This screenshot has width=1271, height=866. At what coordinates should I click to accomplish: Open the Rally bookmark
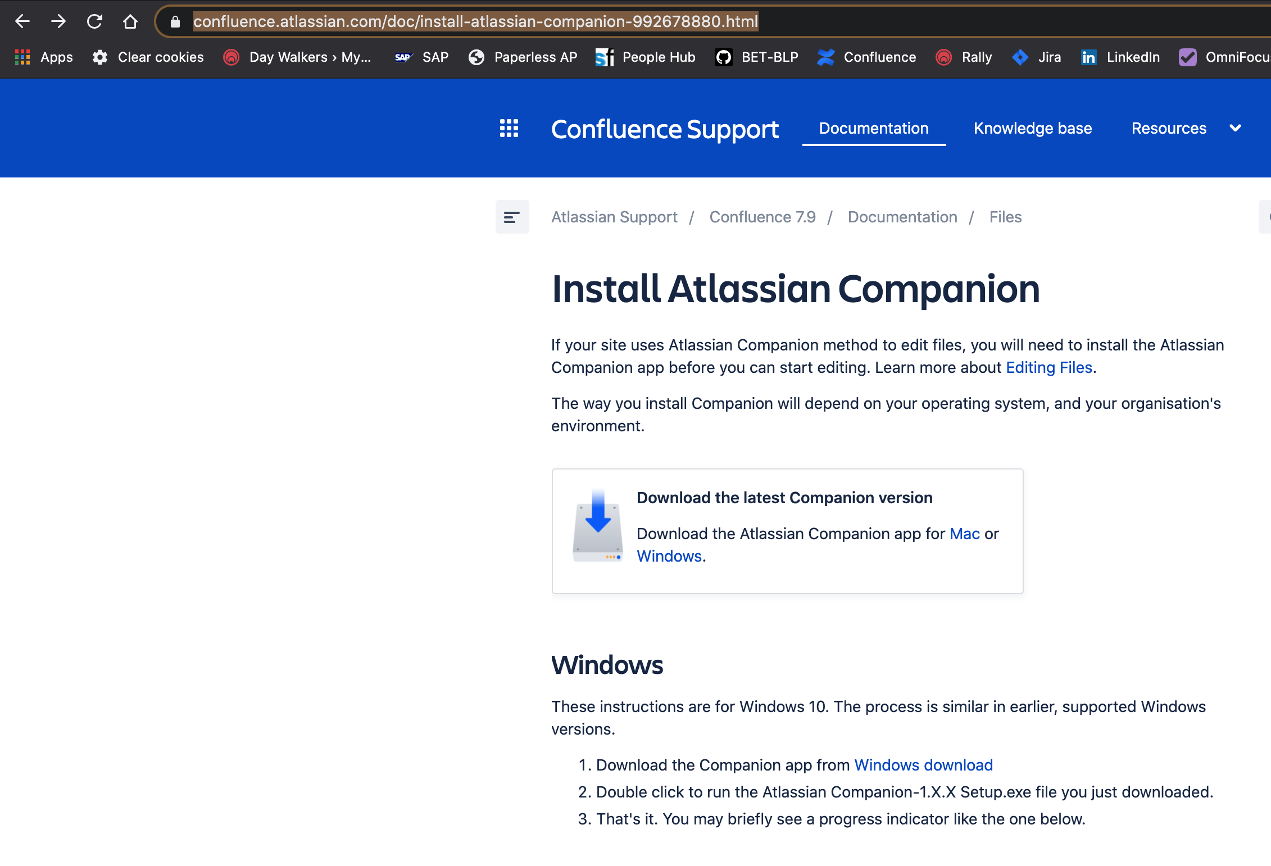click(964, 57)
